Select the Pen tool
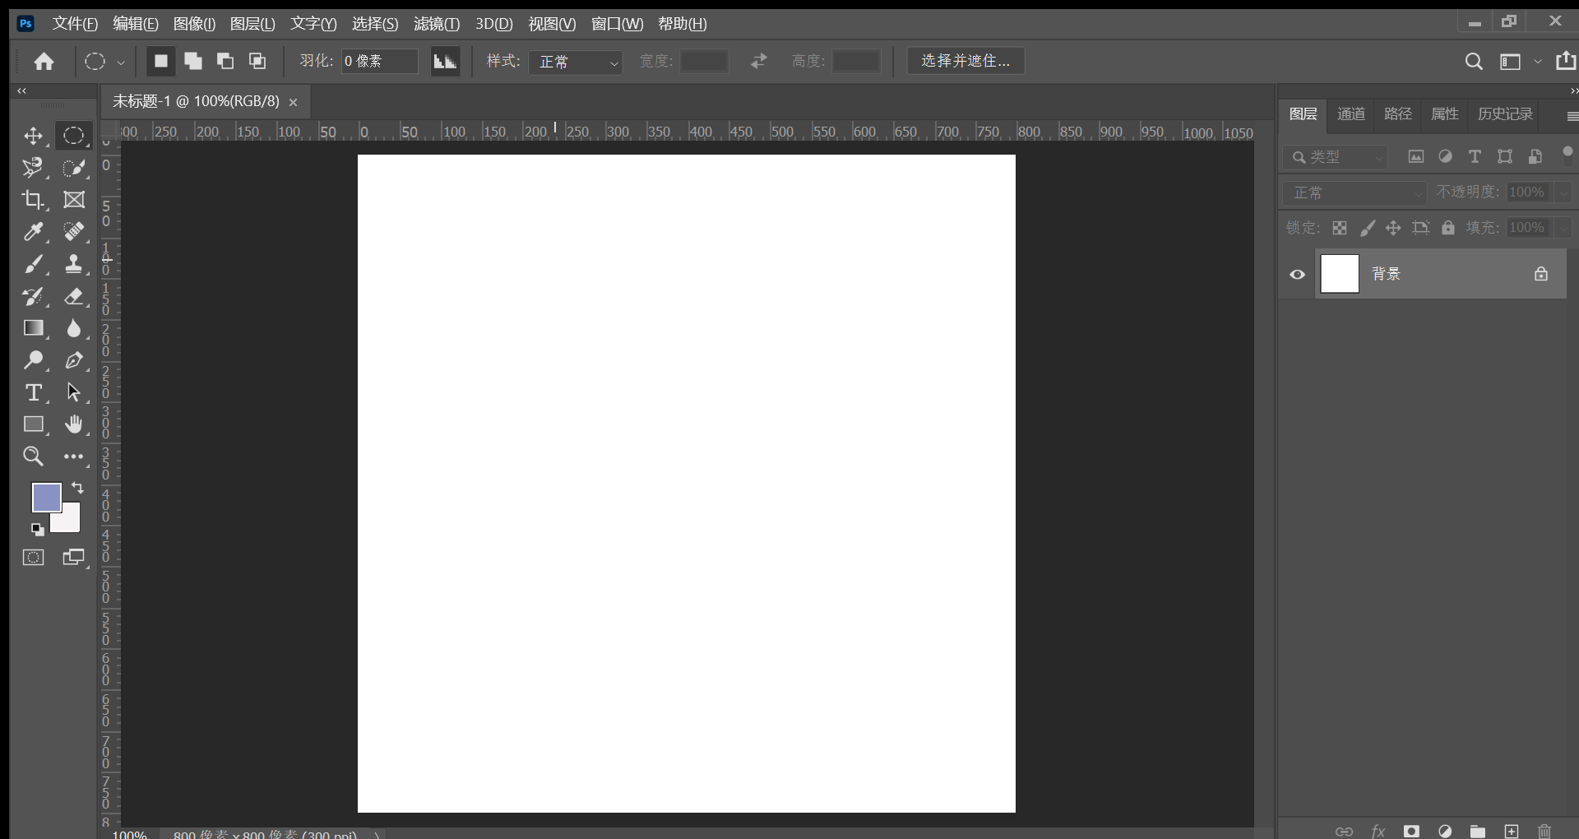Screen dimensions: 1579x839 [x=74, y=360]
